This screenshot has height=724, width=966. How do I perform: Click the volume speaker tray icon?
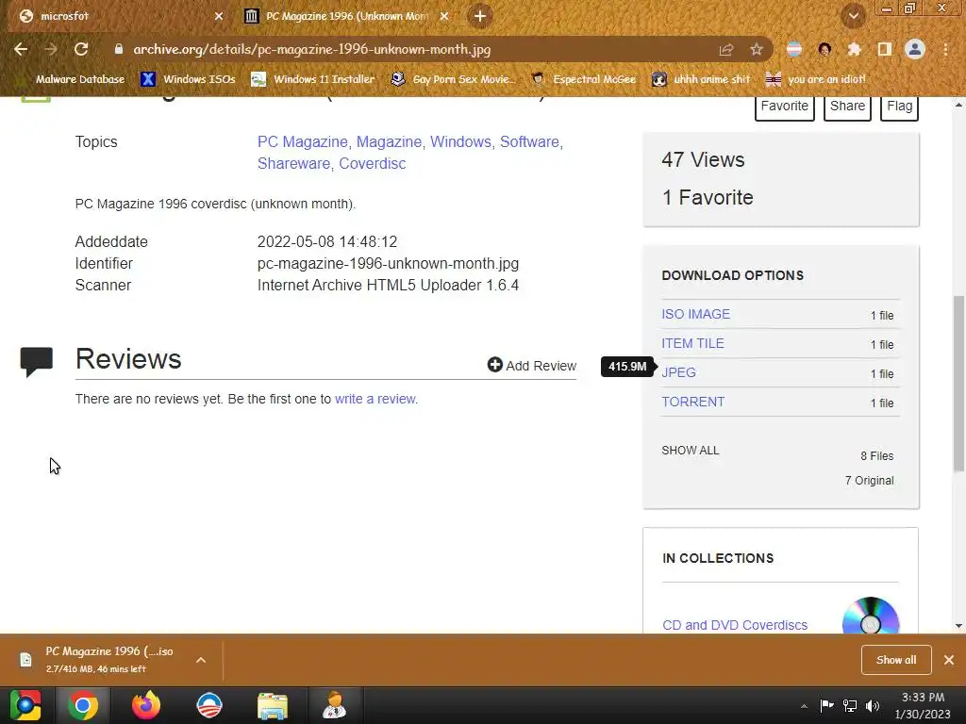873,705
